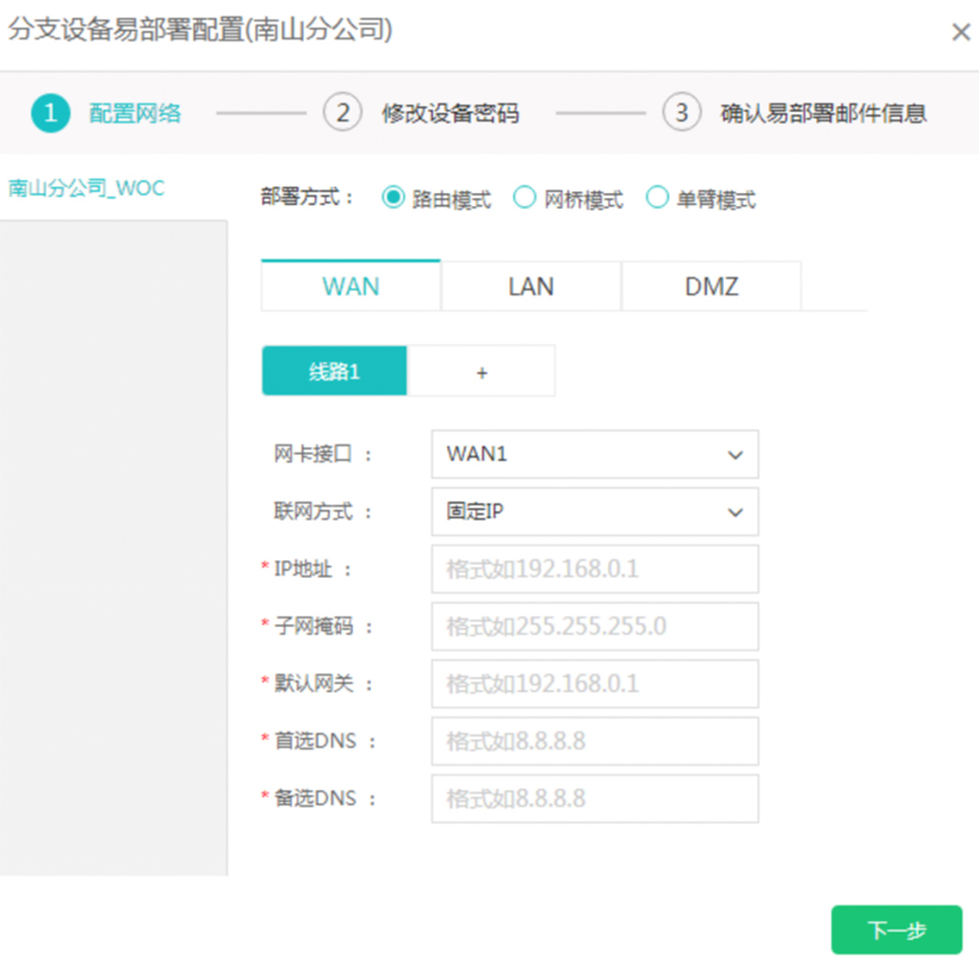Select the 线路1 line tab

tap(334, 372)
